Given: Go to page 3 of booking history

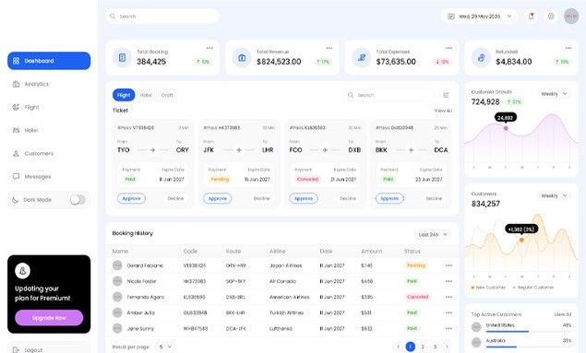Looking at the screenshot, I should [x=435, y=347].
